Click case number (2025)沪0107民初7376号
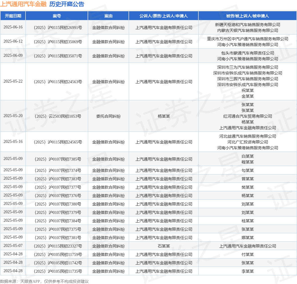This screenshot has width=297, height=284. (x=58, y=196)
